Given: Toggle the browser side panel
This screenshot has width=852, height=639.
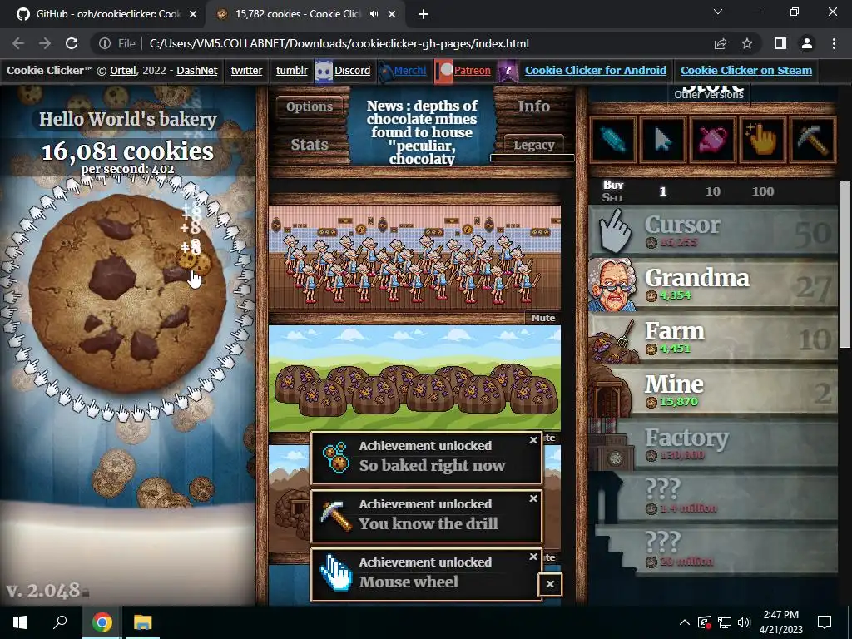Looking at the screenshot, I should [780, 43].
